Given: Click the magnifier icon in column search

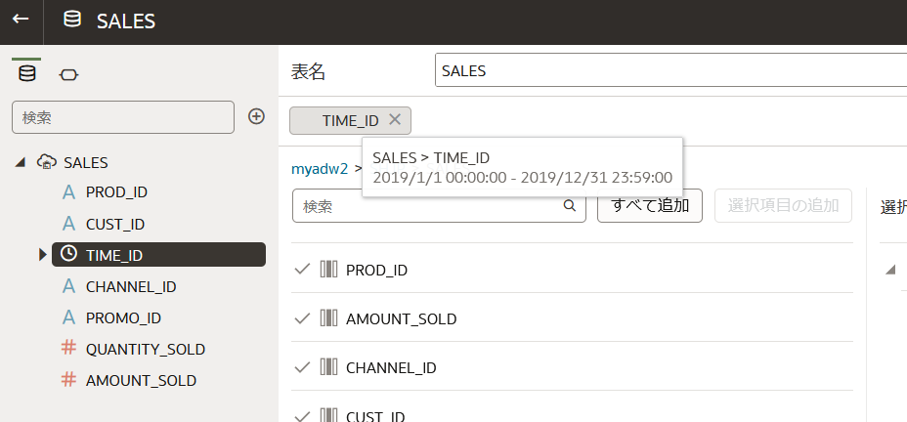Looking at the screenshot, I should [569, 205].
